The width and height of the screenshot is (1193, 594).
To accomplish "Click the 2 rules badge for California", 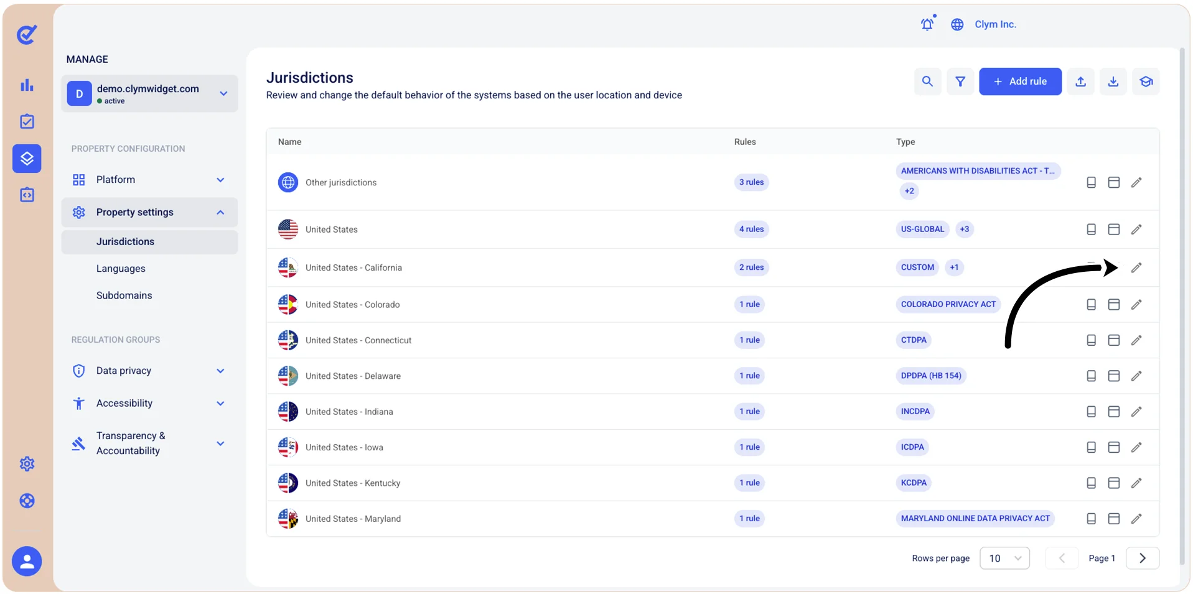I will point(751,267).
